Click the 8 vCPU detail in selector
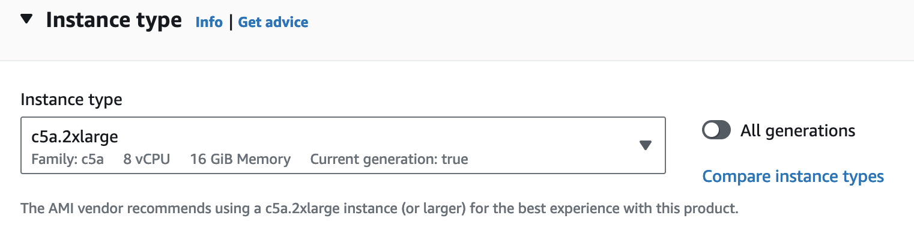Viewport: 914px width, 239px height. pyautogui.click(x=147, y=159)
